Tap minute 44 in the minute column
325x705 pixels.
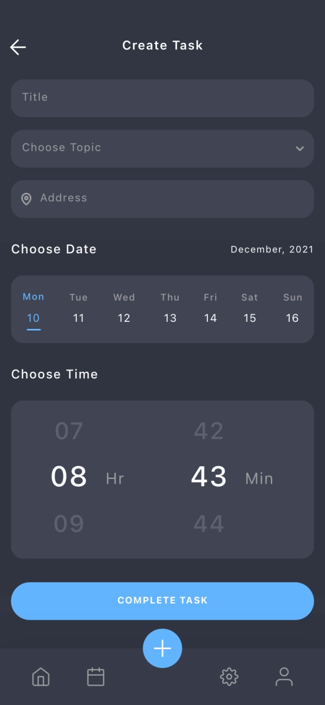pyautogui.click(x=209, y=523)
